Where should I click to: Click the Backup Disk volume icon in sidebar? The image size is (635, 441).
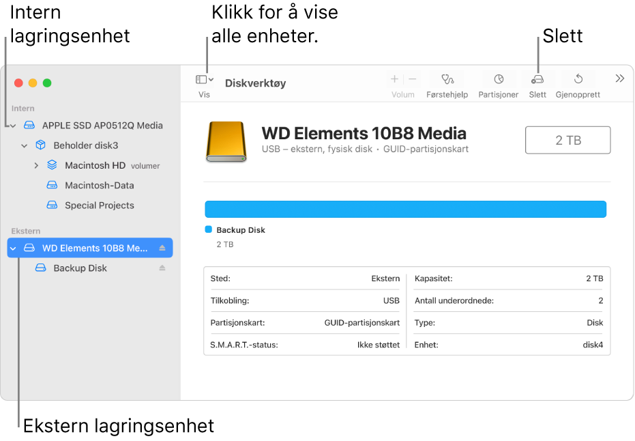click(x=40, y=268)
